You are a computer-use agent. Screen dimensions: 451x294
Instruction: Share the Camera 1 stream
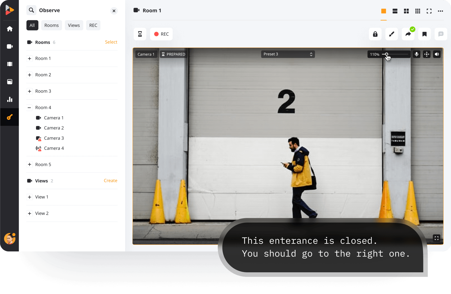coord(408,34)
